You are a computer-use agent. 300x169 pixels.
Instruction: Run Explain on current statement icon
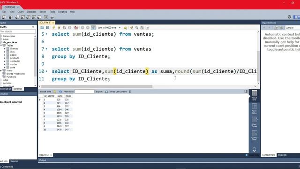(65, 28)
